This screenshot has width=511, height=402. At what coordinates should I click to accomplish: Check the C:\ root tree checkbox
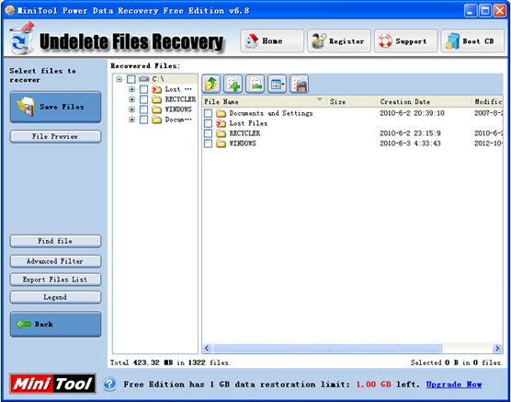[131, 79]
